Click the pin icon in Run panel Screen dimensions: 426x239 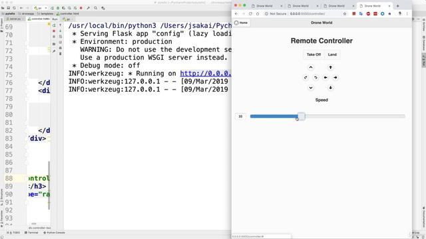(54, 51)
